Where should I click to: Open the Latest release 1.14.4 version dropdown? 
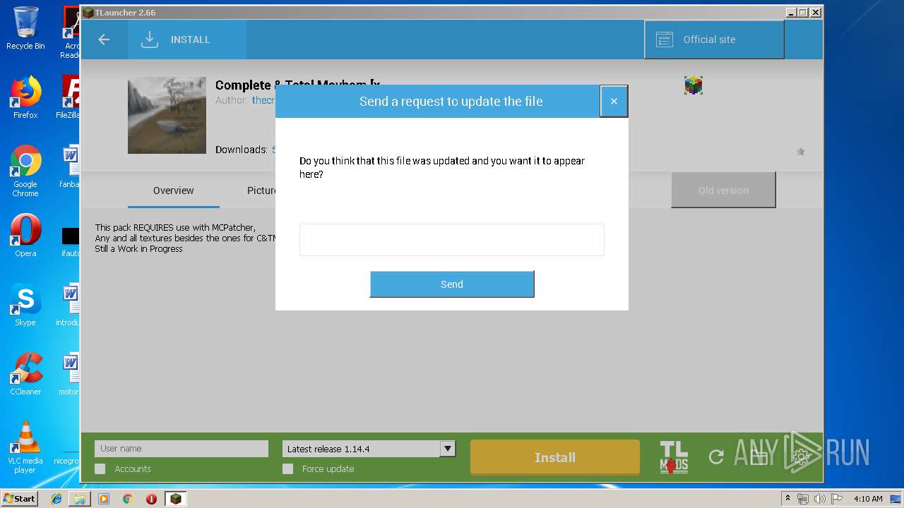tap(369, 449)
